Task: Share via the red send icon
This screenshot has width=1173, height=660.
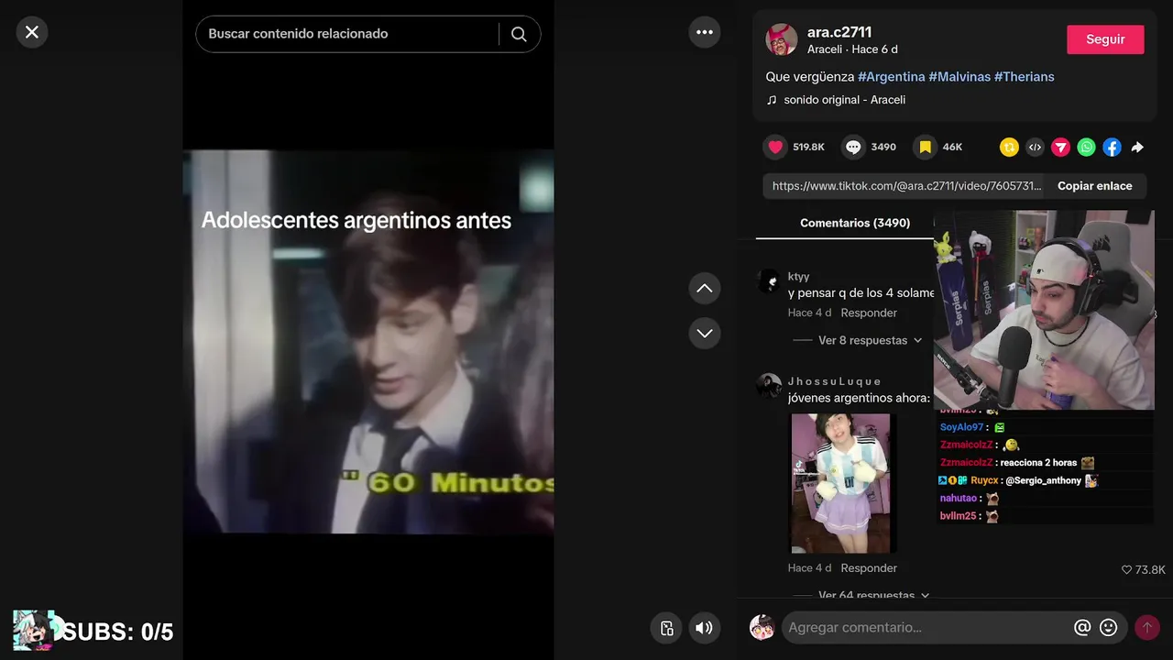Action: click(x=1060, y=147)
